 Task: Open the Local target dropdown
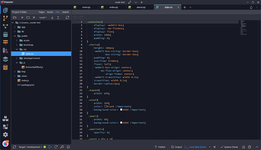coord(43,17)
